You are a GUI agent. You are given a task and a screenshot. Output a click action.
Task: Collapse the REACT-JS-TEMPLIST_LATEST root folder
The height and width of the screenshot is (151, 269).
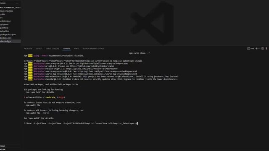(10, 8)
